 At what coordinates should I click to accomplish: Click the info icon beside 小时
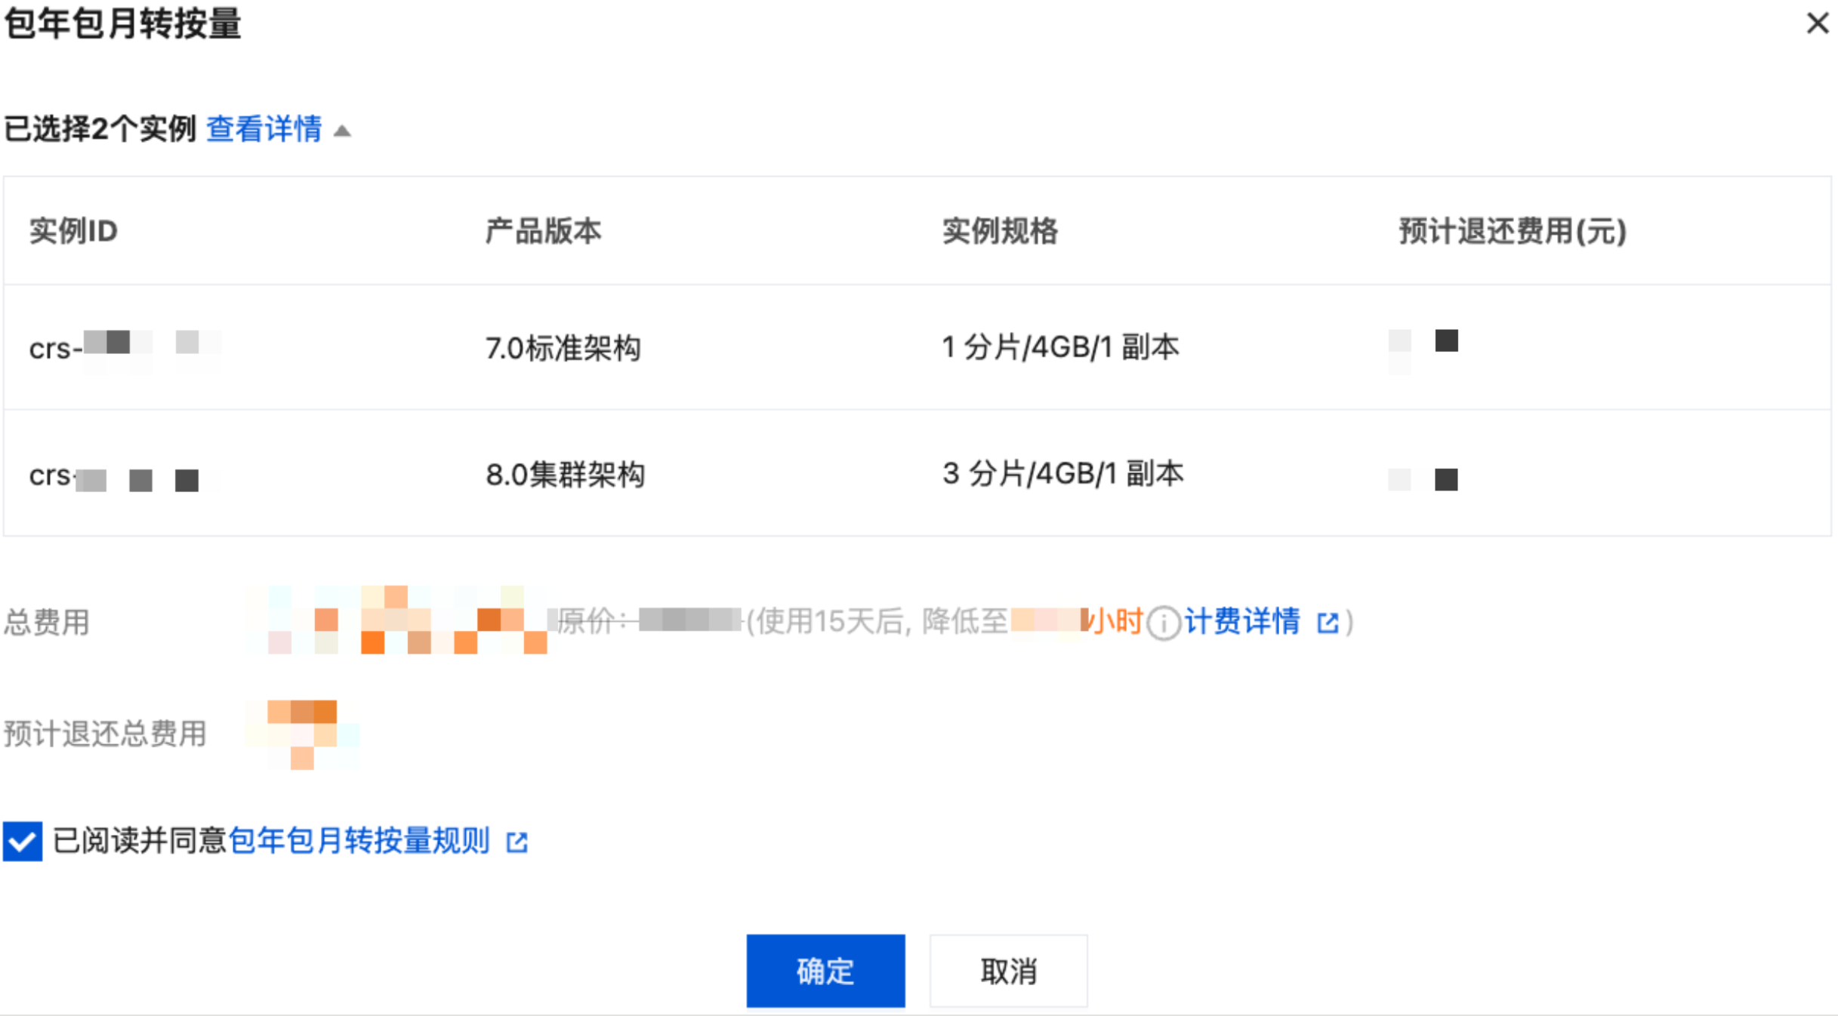click(1163, 623)
